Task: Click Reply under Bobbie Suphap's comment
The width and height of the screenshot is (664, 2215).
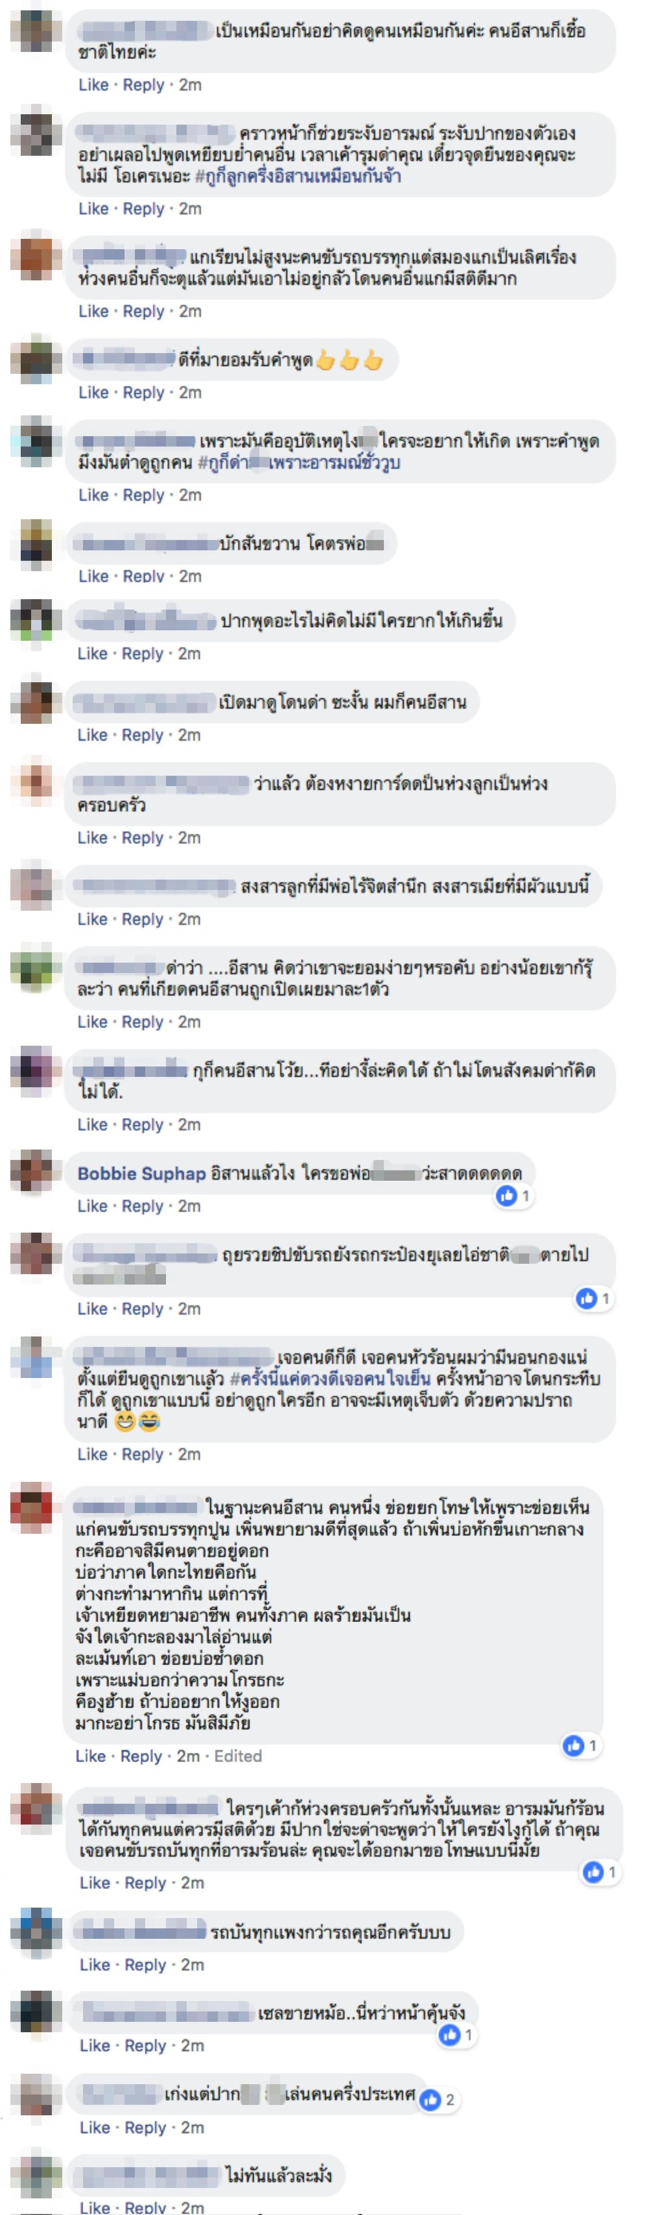Action: tap(142, 1206)
